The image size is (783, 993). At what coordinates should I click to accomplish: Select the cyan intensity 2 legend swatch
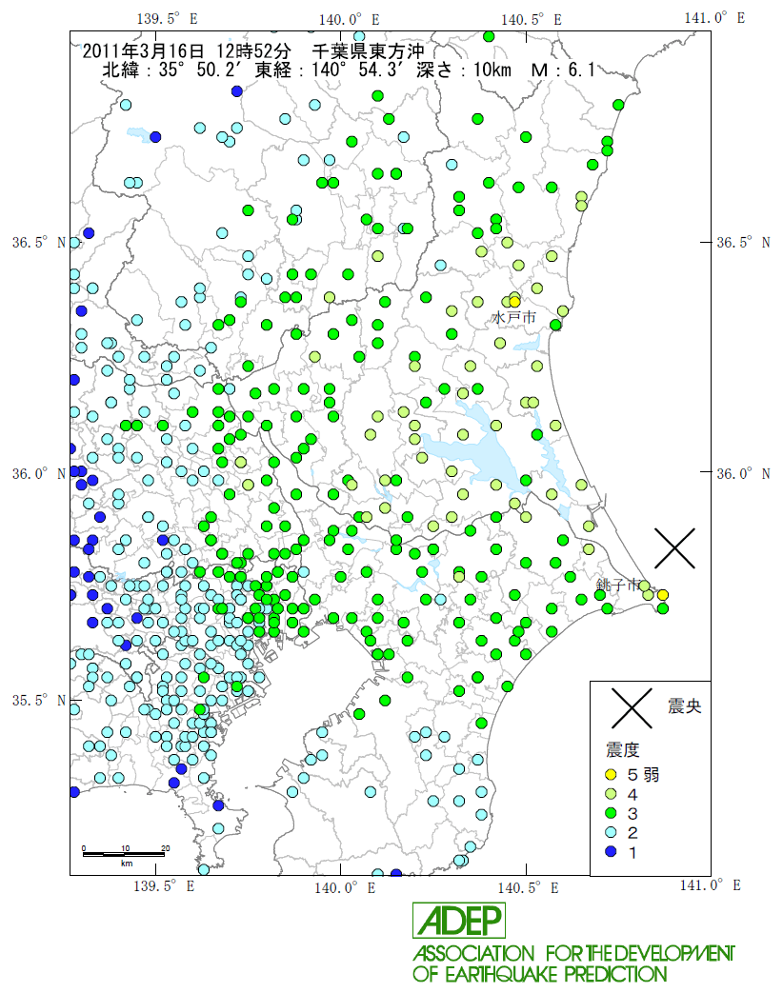[611, 832]
